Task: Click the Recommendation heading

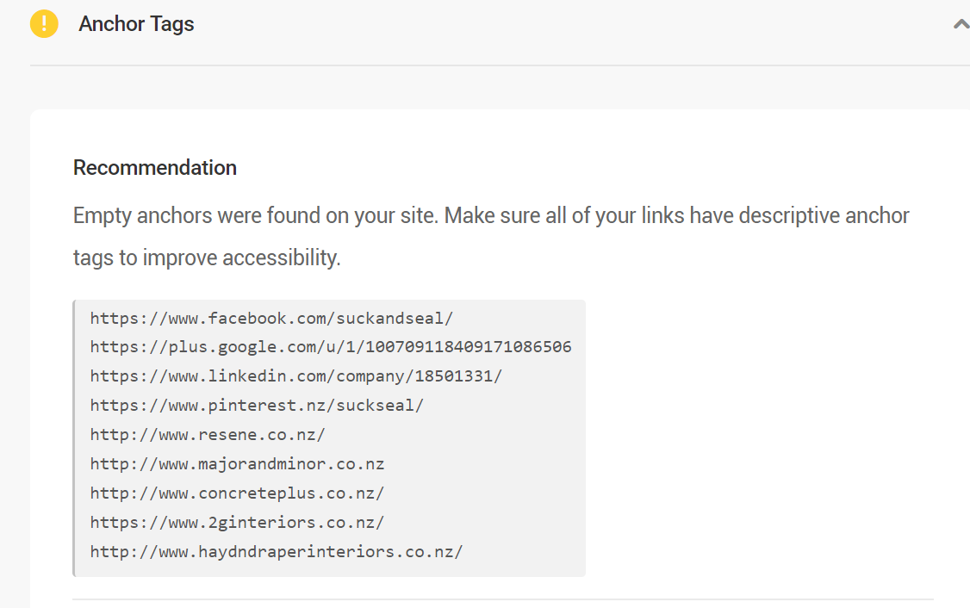Action: 155,168
